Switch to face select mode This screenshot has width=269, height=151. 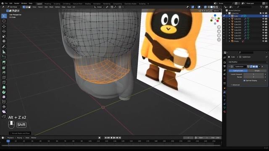click(x=29, y=7)
